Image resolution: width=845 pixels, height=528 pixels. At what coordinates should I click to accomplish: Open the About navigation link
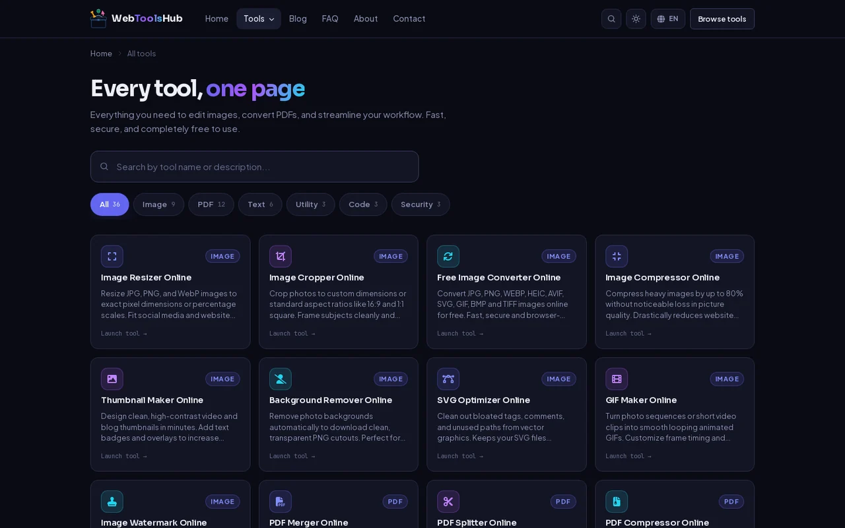(366, 18)
